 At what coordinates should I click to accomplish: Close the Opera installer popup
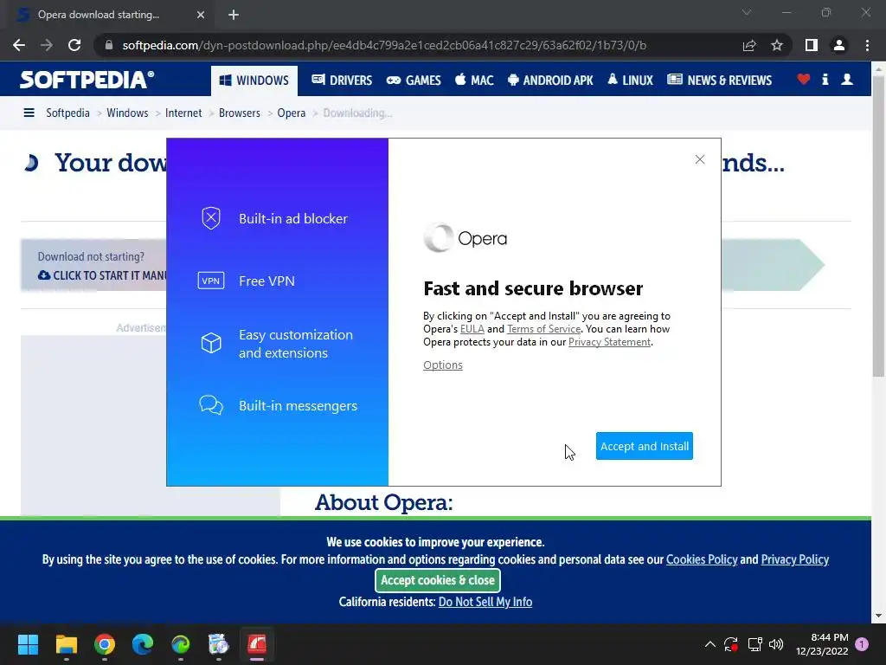point(699,159)
